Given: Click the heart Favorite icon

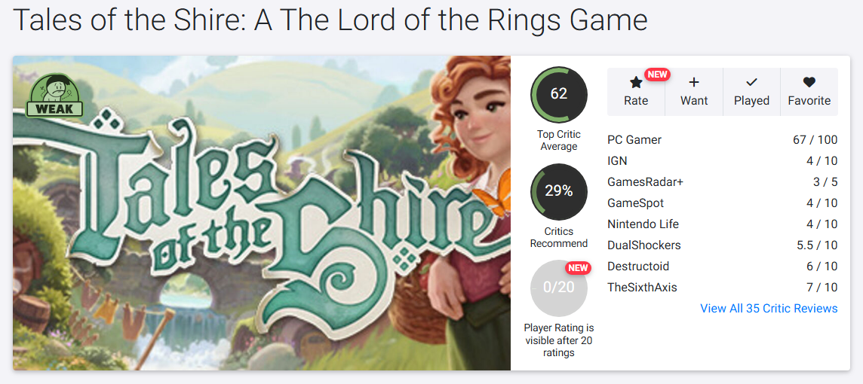Looking at the screenshot, I should (x=809, y=82).
